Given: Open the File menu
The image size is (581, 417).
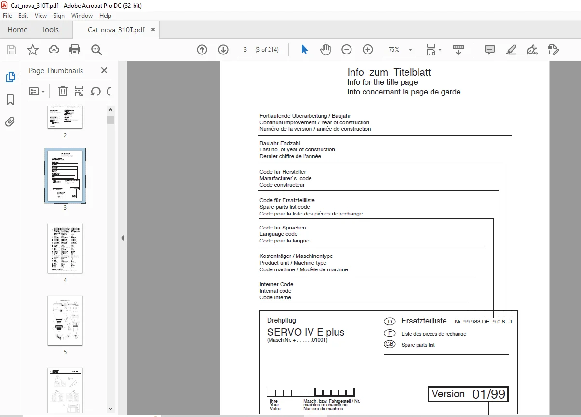Looking at the screenshot, I should coord(7,16).
